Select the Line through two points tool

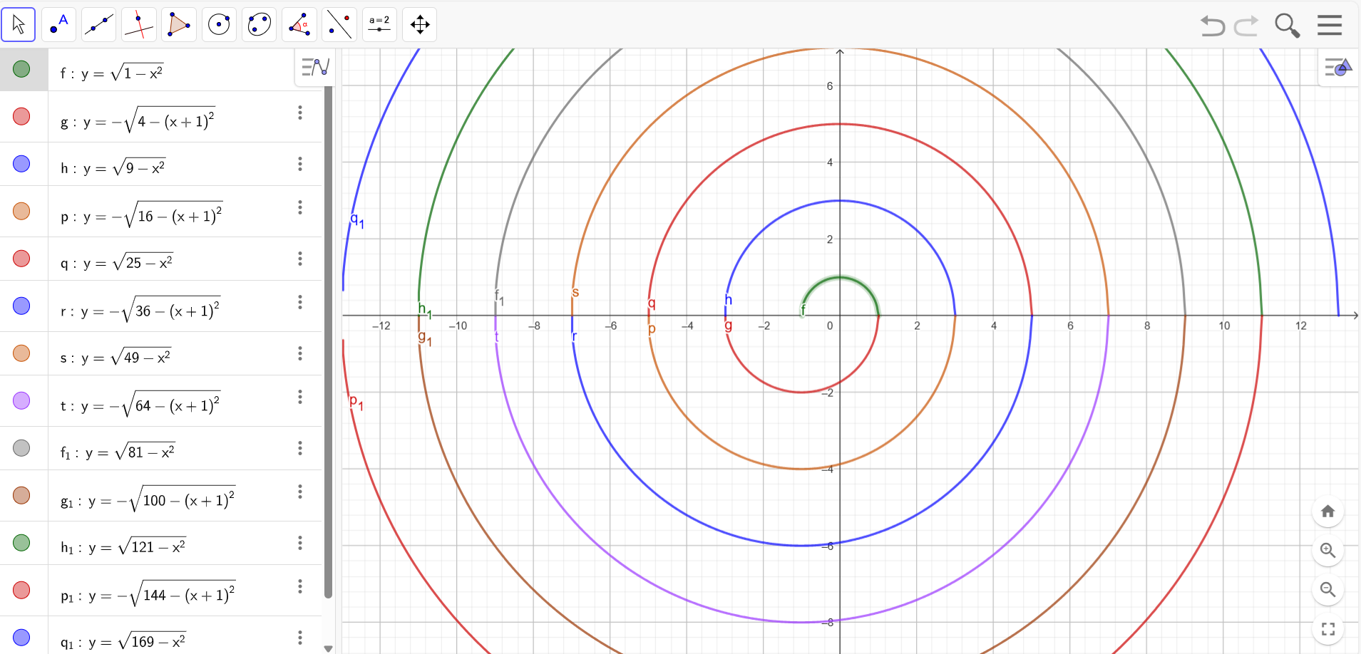pyautogui.click(x=99, y=25)
